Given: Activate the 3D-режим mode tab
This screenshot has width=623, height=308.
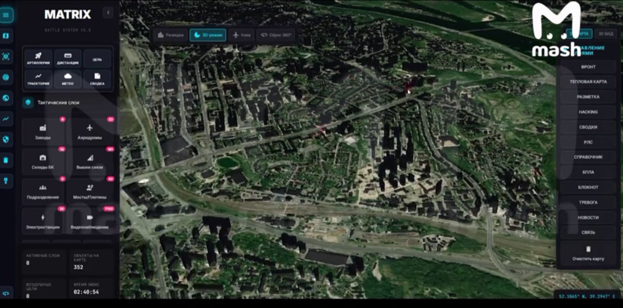Looking at the screenshot, I should (x=208, y=35).
